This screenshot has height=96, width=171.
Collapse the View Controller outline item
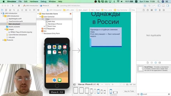tap(40, 17)
